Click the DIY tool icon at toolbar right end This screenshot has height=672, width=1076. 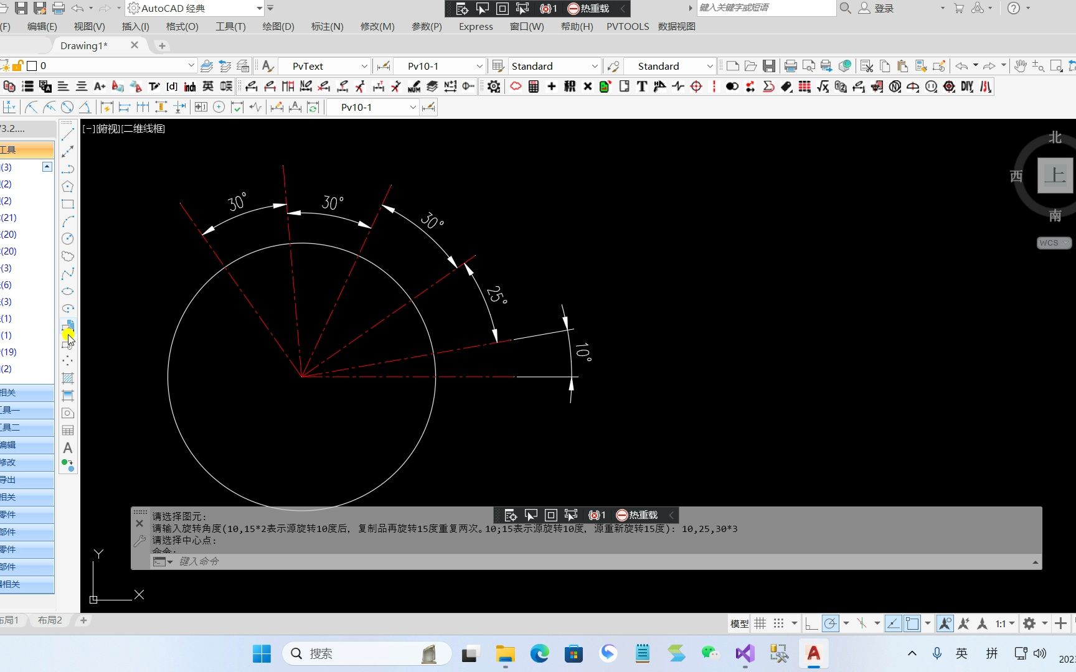point(967,86)
